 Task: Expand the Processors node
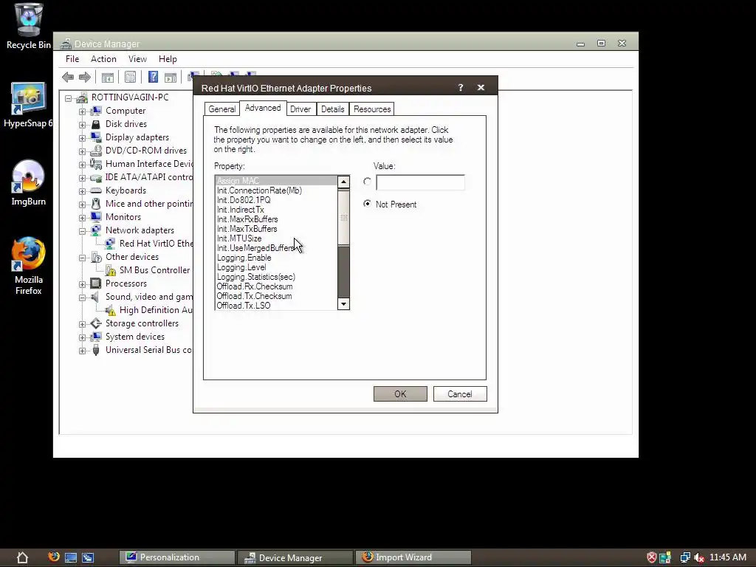[83, 284]
